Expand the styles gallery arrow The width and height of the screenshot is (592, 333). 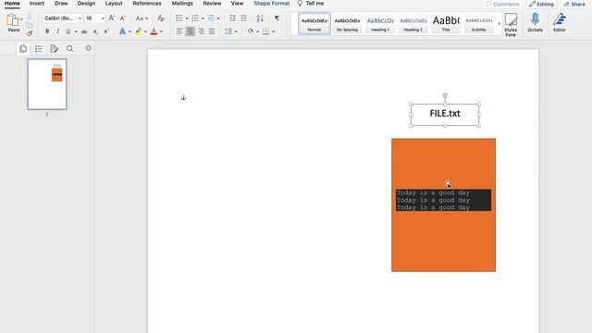click(x=499, y=24)
